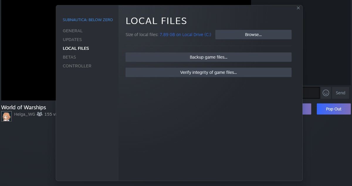Viewport: 352px width, 186px height.
Task: Send the chat message
Action: point(340,93)
